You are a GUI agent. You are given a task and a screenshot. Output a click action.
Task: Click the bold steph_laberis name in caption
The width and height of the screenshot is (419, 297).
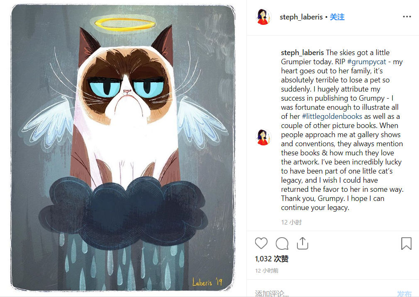pos(302,53)
